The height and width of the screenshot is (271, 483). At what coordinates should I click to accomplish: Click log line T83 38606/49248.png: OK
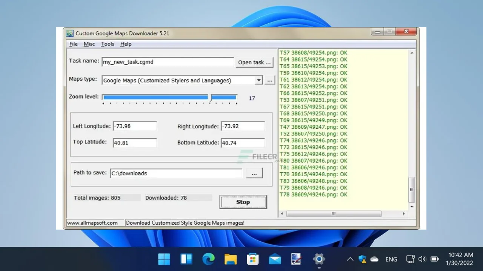coord(313,181)
